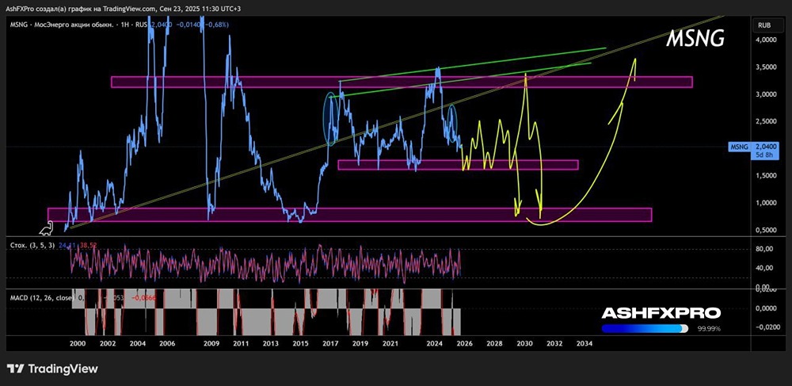Click 3,0000 on the price axis
This screenshot has width=792, height=386.
coord(765,94)
